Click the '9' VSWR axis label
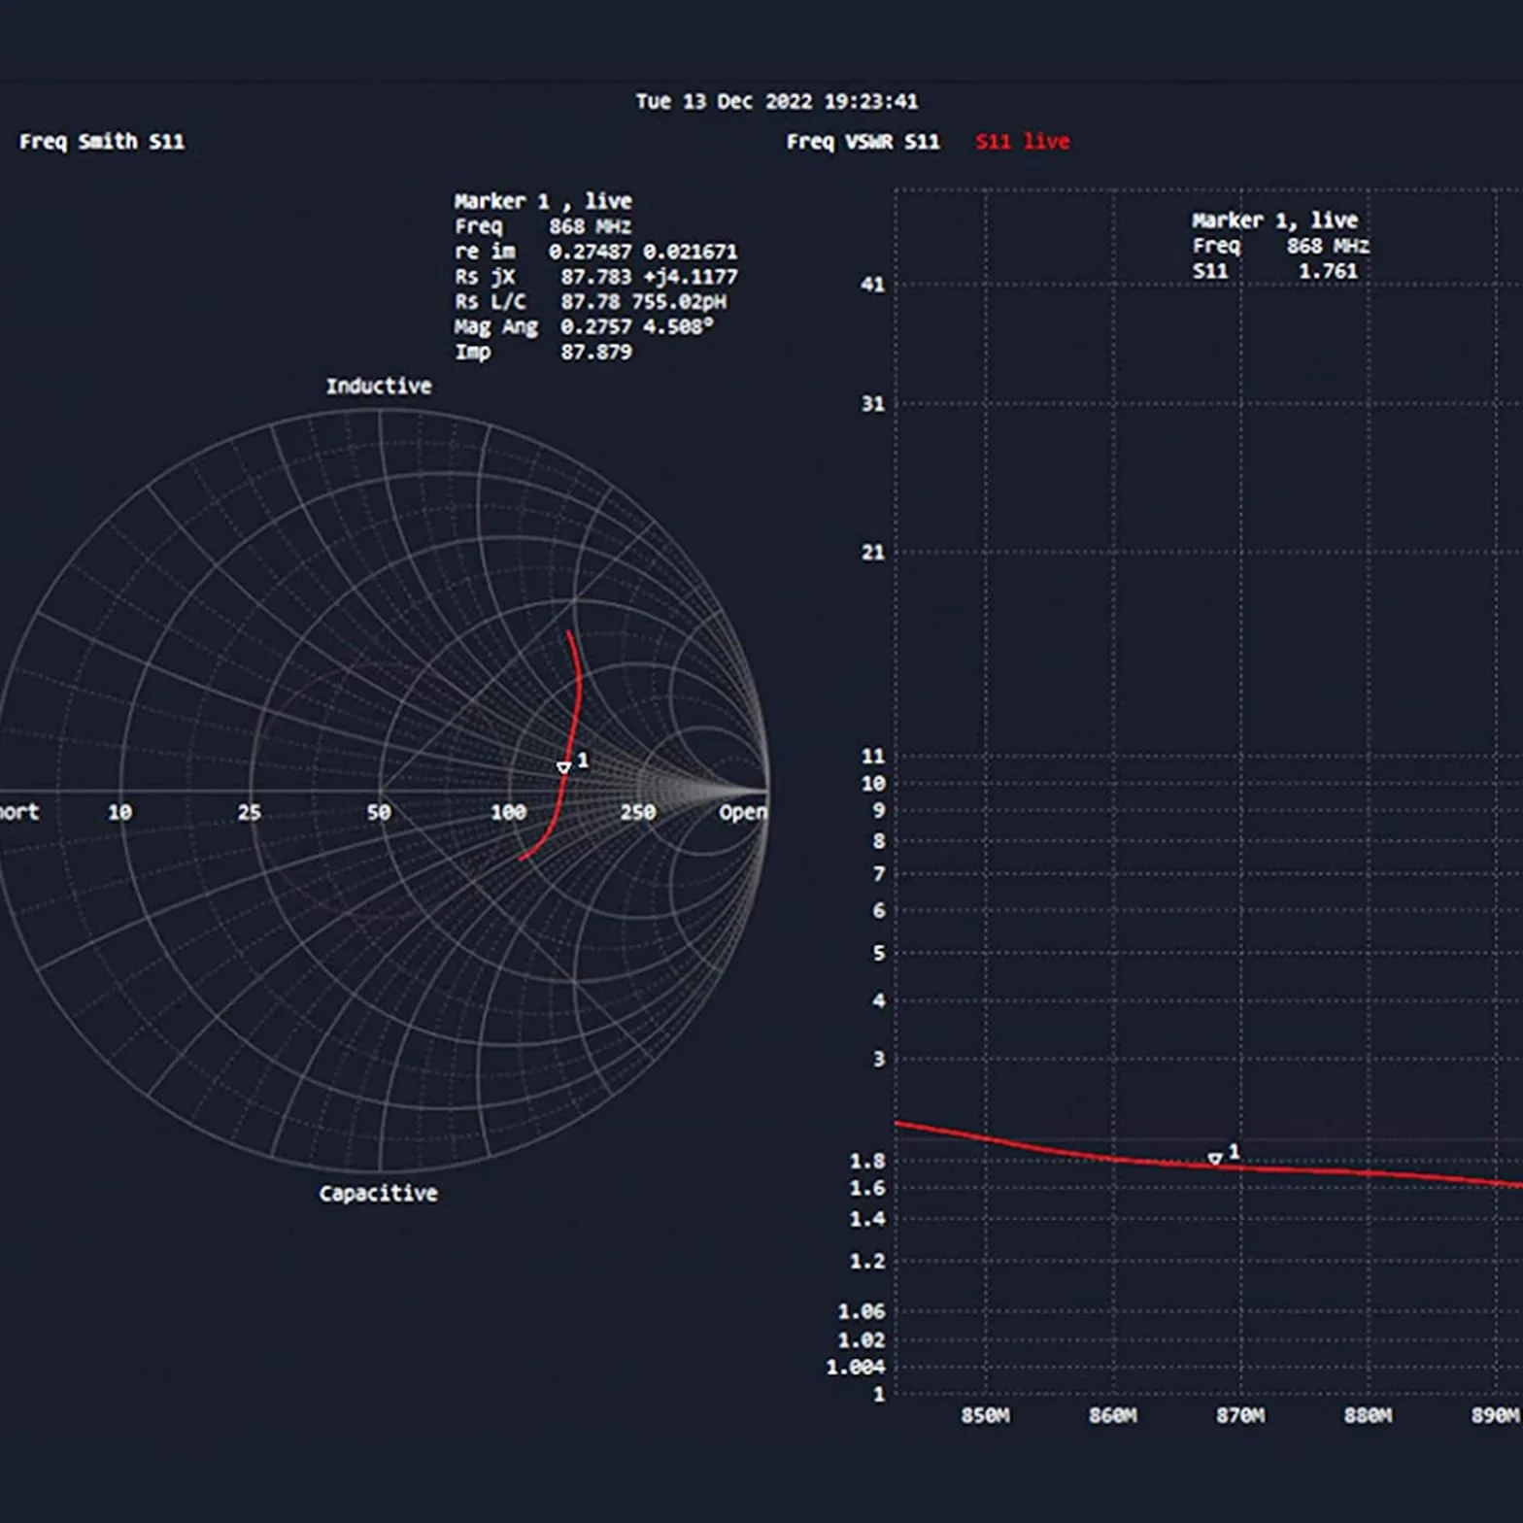This screenshot has width=1523, height=1523. (x=879, y=810)
